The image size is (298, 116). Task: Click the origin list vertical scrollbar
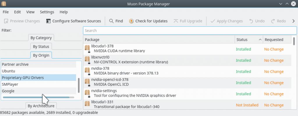79,85
